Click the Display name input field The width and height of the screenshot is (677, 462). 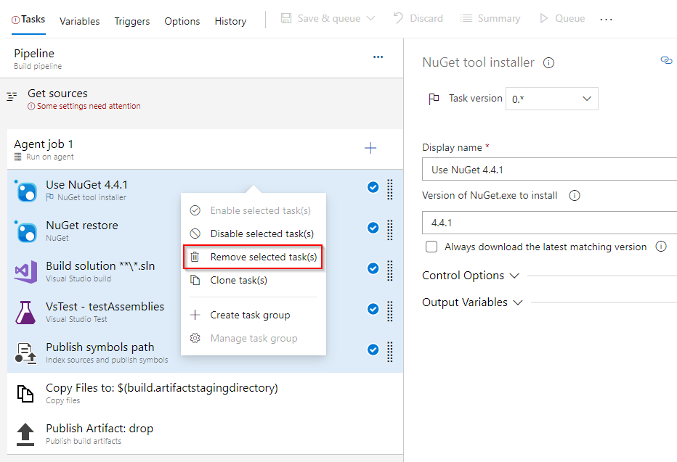(549, 168)
